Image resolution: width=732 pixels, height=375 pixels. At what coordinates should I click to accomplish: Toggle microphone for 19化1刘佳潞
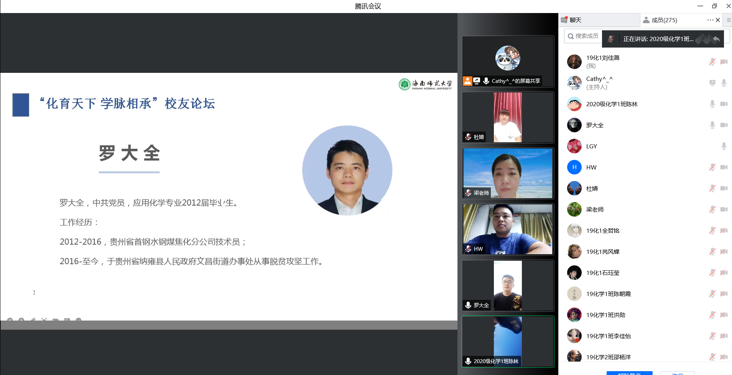tap(712, 62)
